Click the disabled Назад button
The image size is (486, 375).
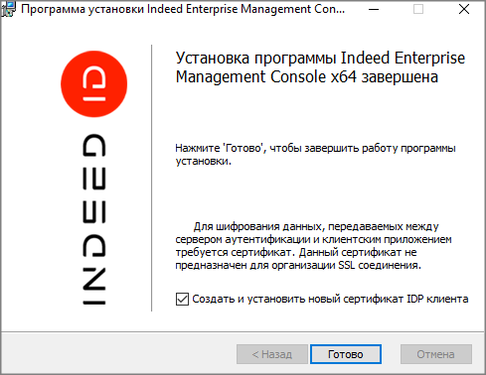pyautogui.click(x=272, y=354)
